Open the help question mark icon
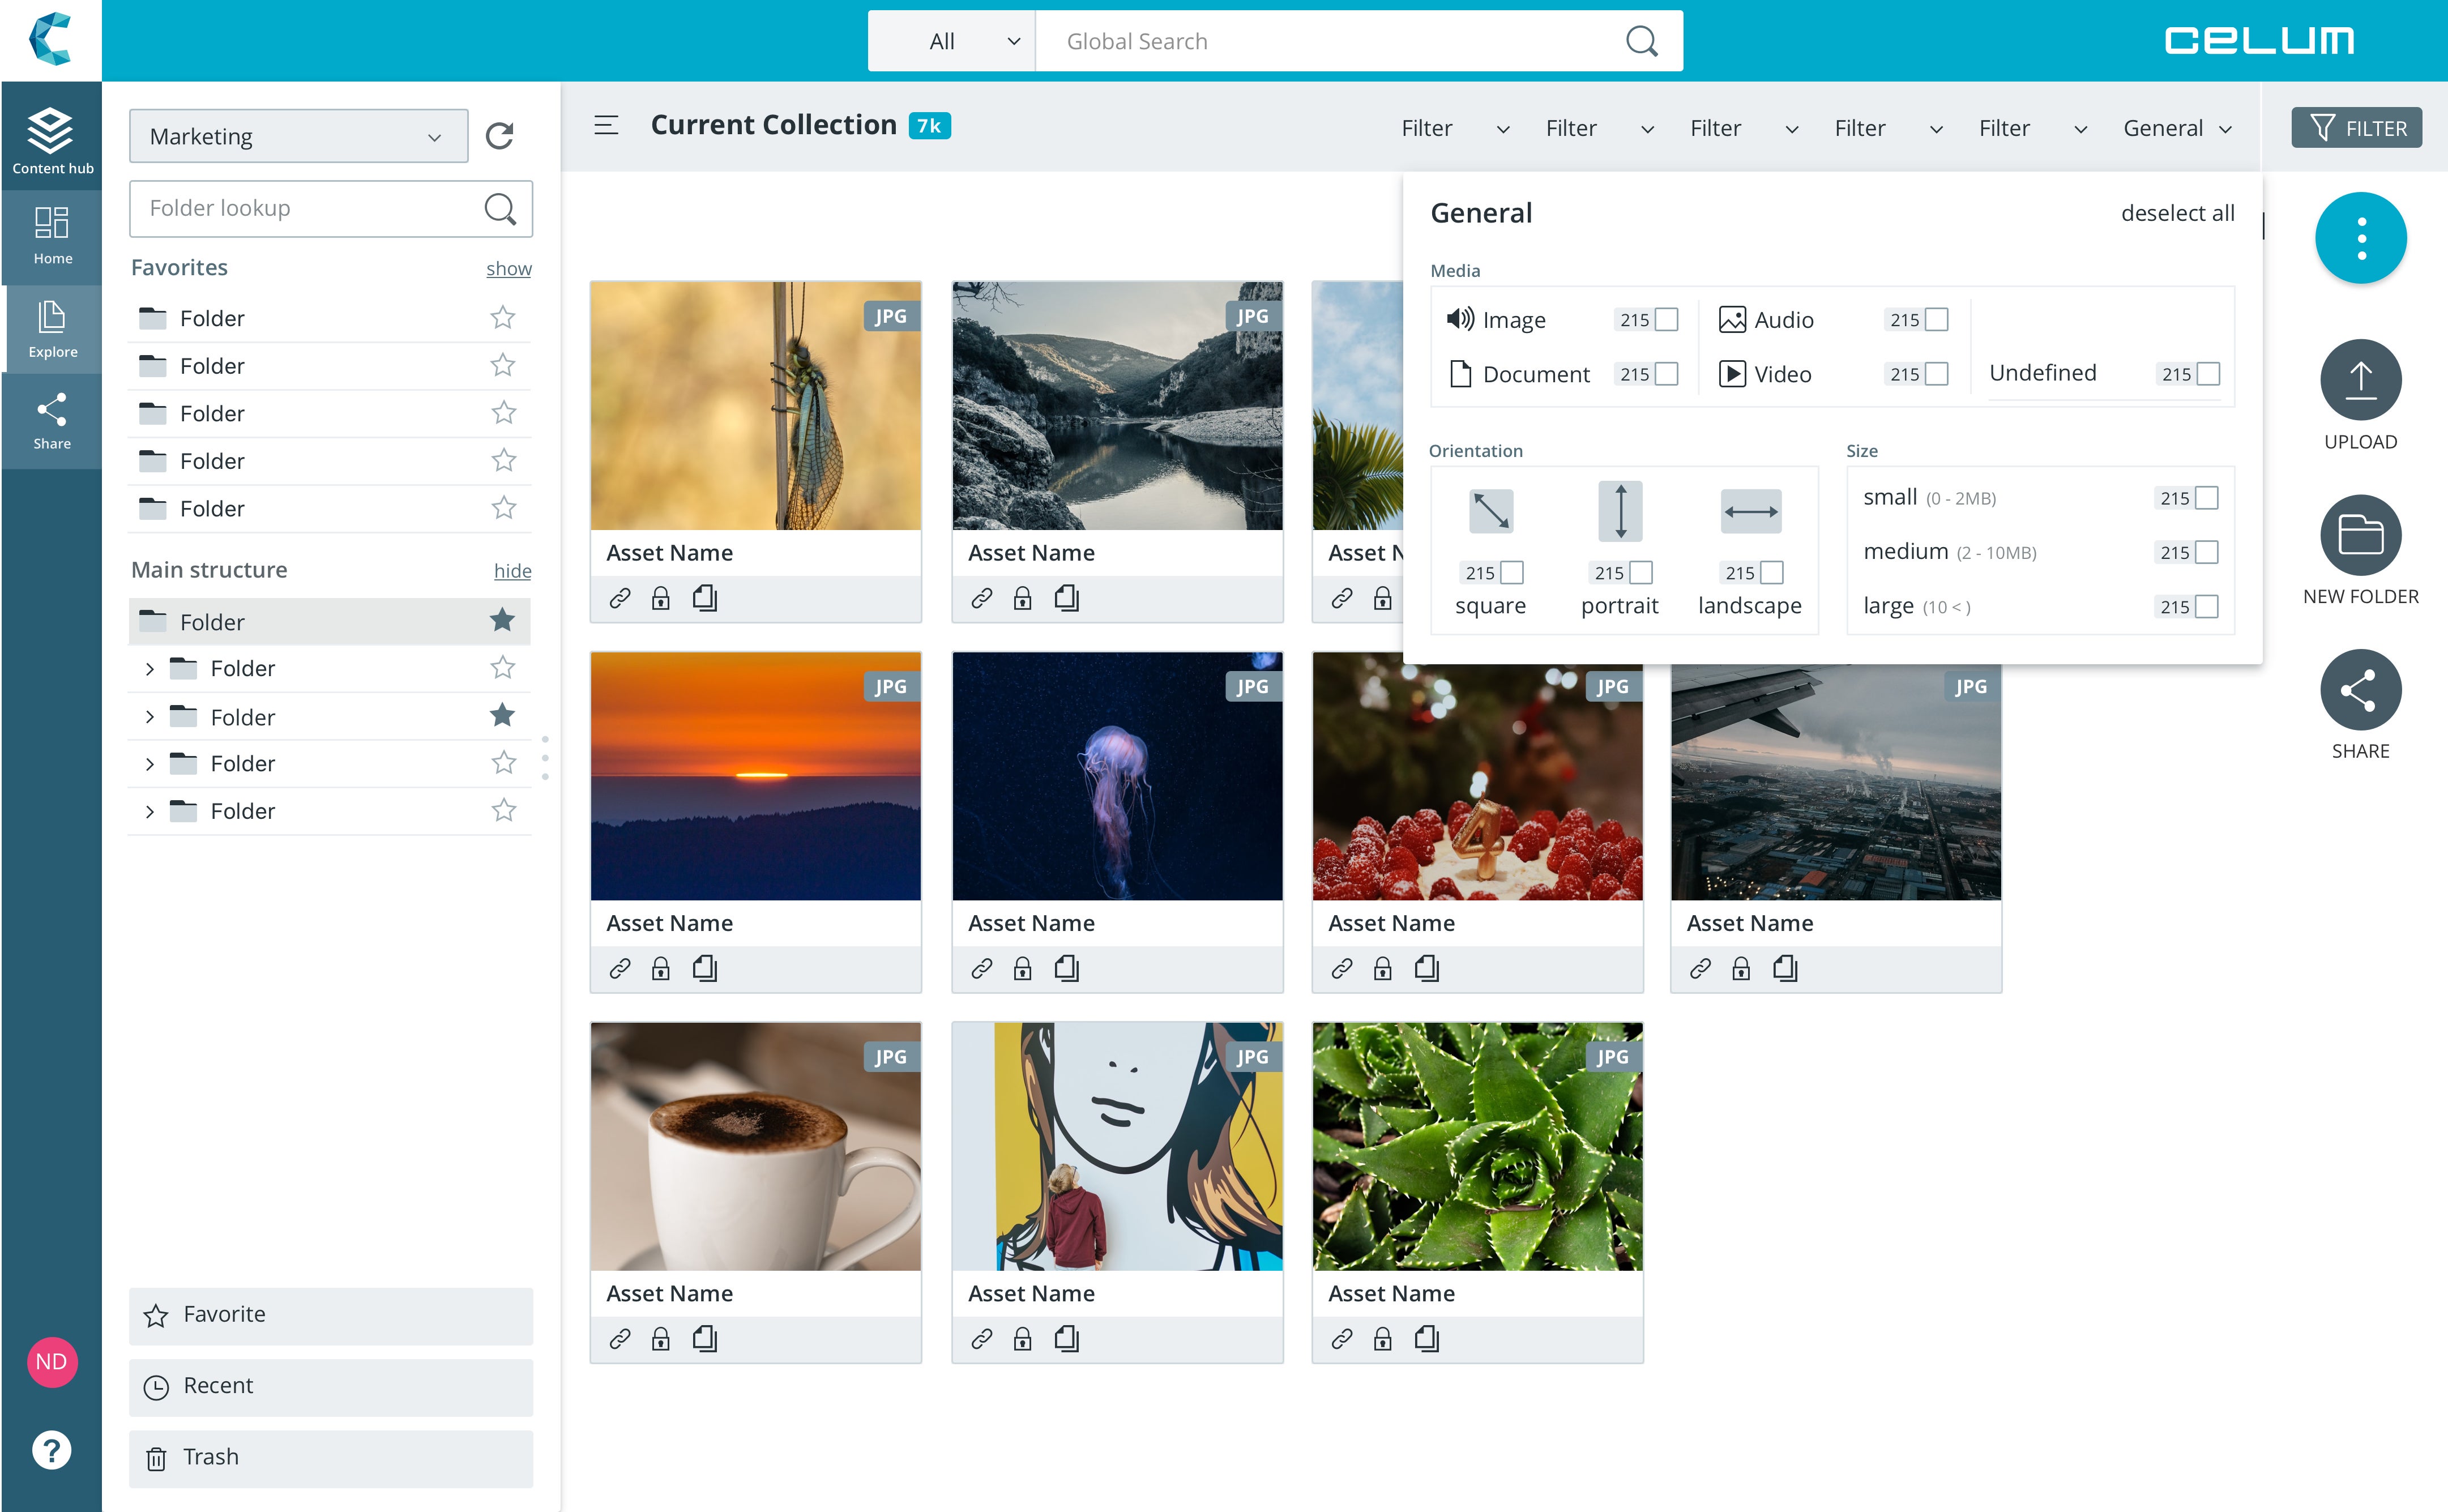 [52, 1449]
